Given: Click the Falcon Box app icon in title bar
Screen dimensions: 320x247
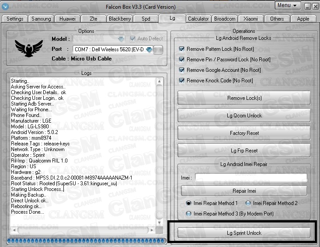Looking at the screenshot, I should [x=5, y=7].
